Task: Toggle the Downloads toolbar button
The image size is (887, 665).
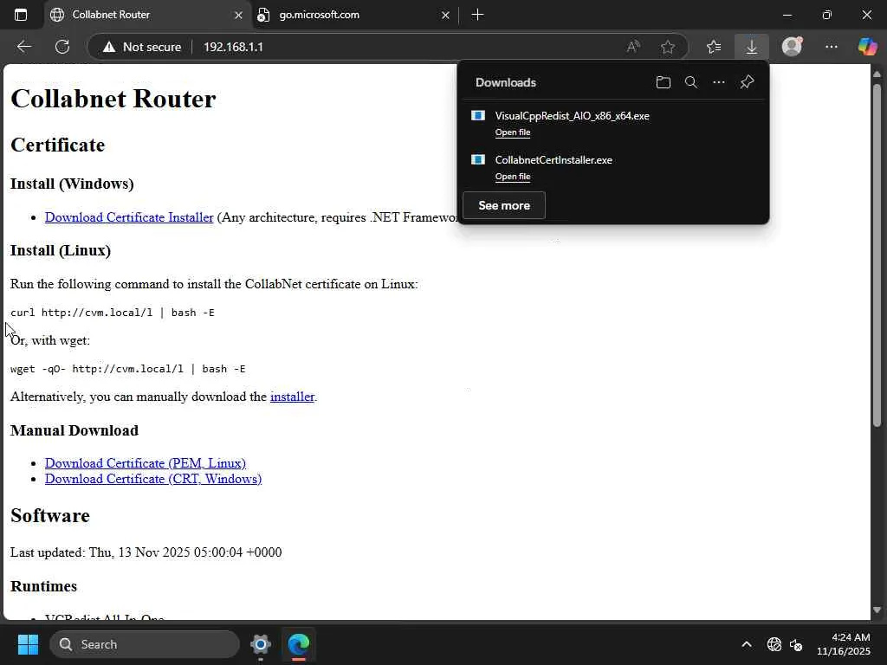Action: (x=751, y=47)
